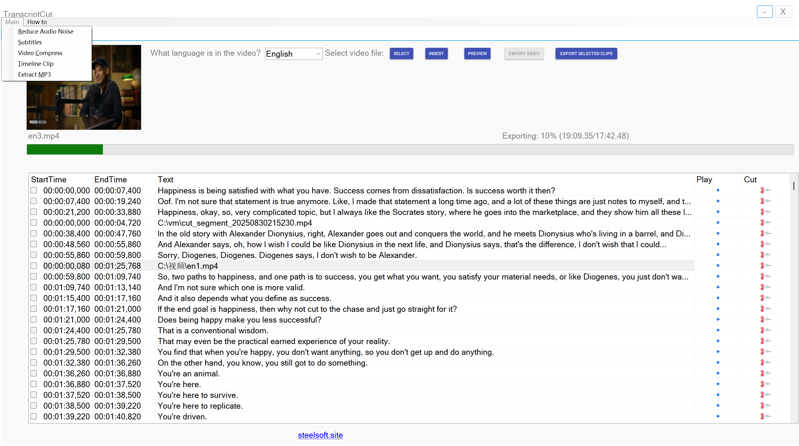Select checkbox for row starting 00:01:09,740
Image resolution: width=799 pixels, height=446 pixels.
(34, 287)
